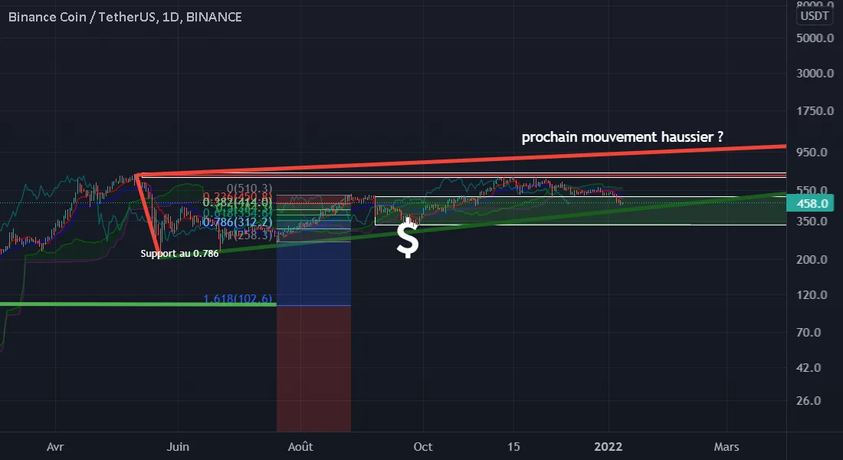Click the 950.0 price axis label
843x460 pixels.
point(812,153)
